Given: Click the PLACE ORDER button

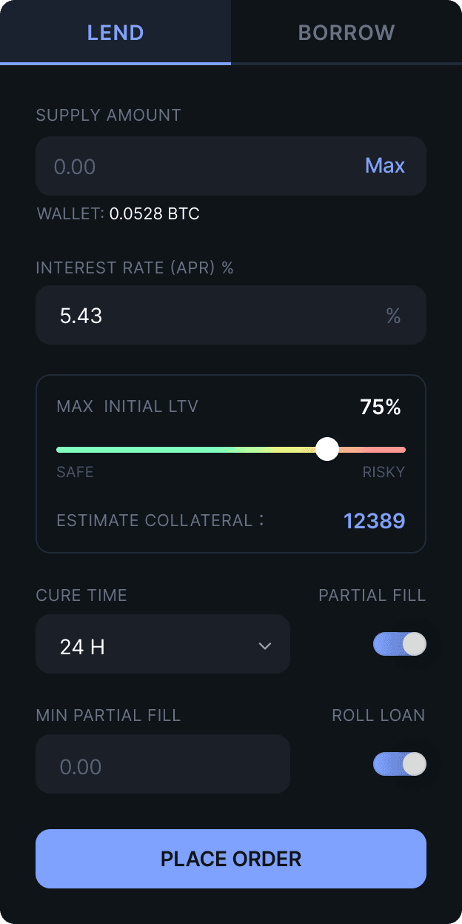Looking at the screenshot, I should point(231,859).
